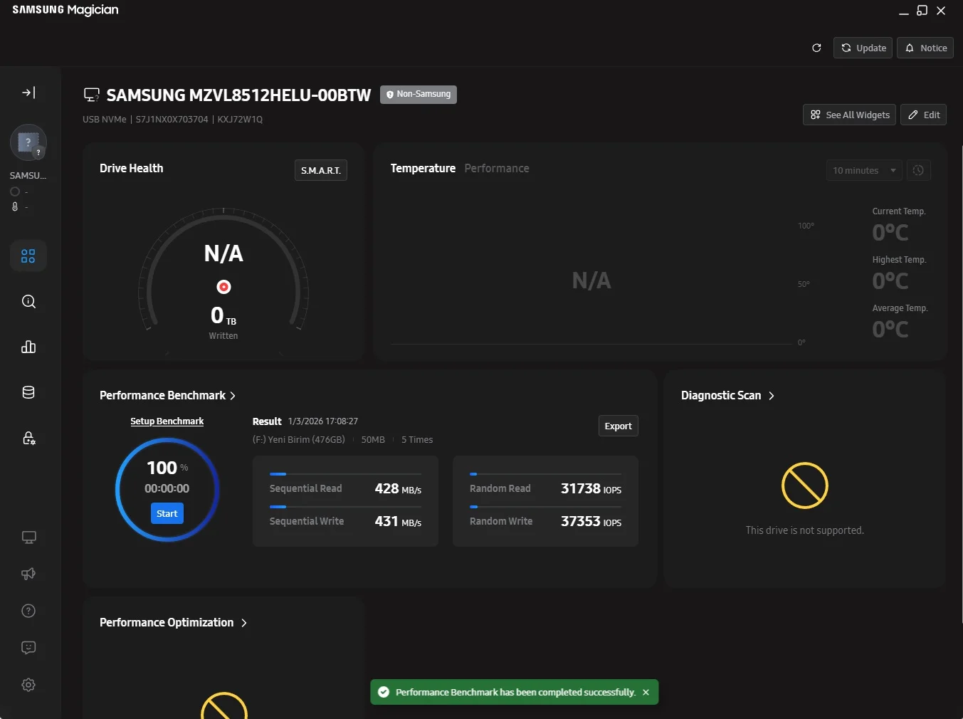The height and width of the screenshot is (719, 963).
Task: Click the firmware KXJ72W1Q text
Action: [x=240, y=119]
